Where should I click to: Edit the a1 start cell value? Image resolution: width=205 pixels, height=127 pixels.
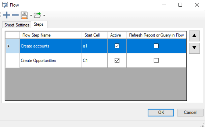point(95,46)
